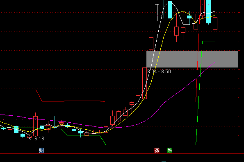
Task: Click the solid cyan candle at top right
Action: (208, 12)
